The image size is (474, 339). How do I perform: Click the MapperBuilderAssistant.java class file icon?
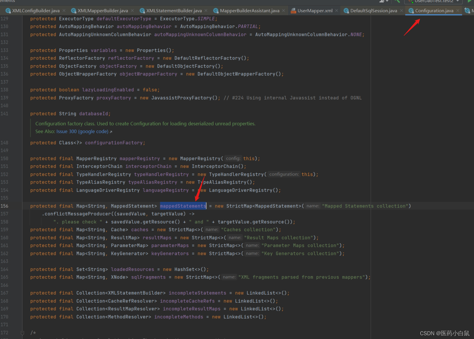[x=216, y=11]
